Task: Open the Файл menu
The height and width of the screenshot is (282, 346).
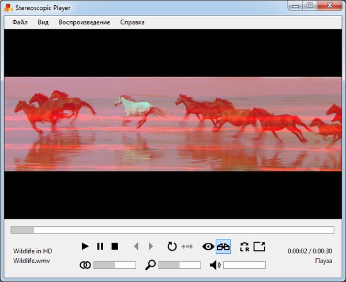Action: (x=20, y=22)
